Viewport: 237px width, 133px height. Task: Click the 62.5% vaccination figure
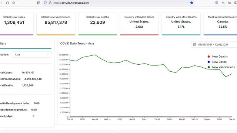pyautogui.click(x=223, y=27)
